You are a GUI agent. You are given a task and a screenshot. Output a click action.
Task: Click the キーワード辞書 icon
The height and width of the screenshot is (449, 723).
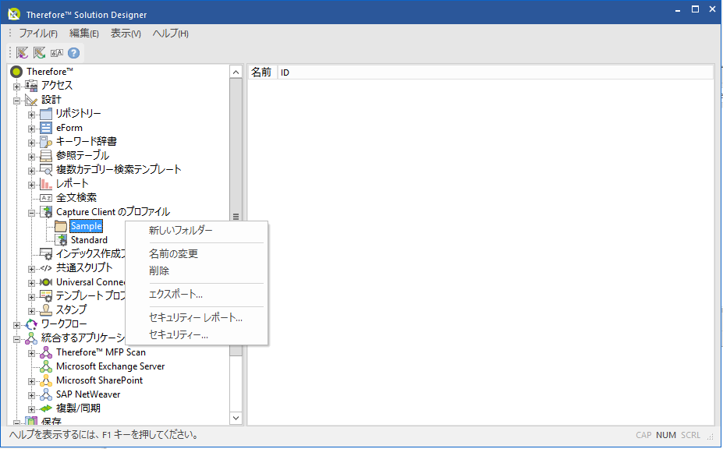(46, 142)
